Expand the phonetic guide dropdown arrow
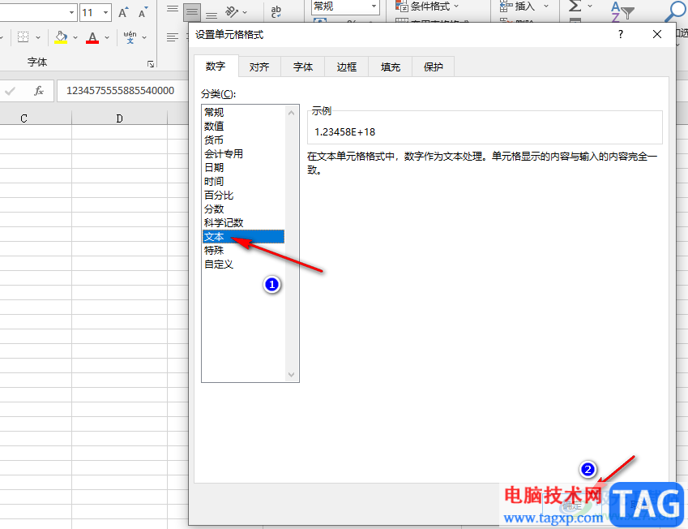Screen dimensions: 688x529 coord(144,38)
